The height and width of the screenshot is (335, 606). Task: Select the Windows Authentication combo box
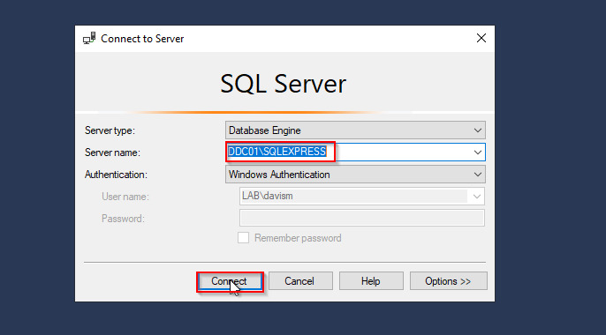[355, 175]
